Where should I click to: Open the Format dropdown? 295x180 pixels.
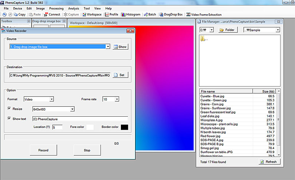tap(51, 99)
